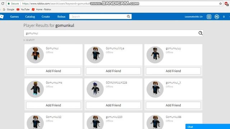Screen dimensions: 230x129
Task: Open the Chat panel
Action: point(208,126)
